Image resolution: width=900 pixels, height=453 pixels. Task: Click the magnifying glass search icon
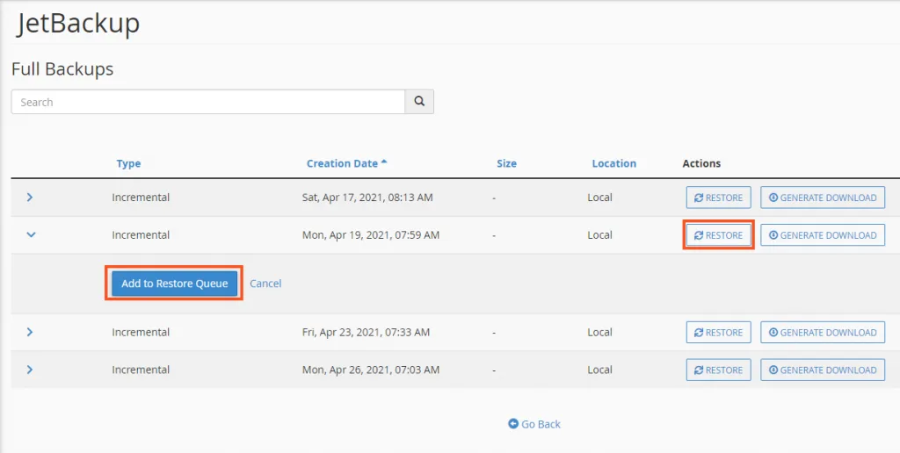pyautogui.click(x=419, y=102)
